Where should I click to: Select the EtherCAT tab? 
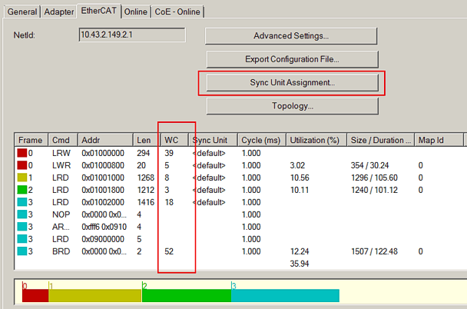(x=98, y=11)
